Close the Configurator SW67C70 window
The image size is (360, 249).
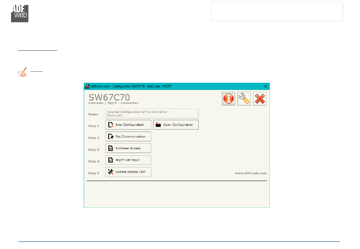tap(266, 86)
